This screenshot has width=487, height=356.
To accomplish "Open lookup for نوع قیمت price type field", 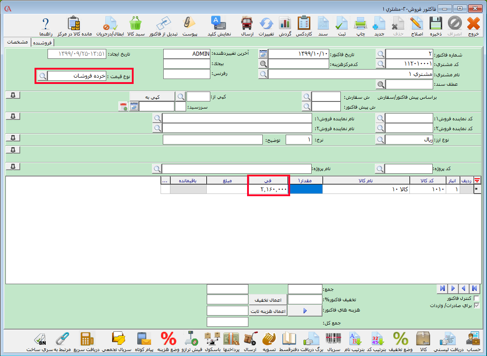I will click(x=42, y=76).
